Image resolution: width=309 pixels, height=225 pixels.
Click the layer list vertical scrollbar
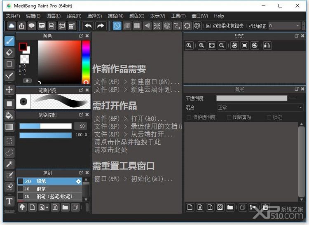(301, 162)
